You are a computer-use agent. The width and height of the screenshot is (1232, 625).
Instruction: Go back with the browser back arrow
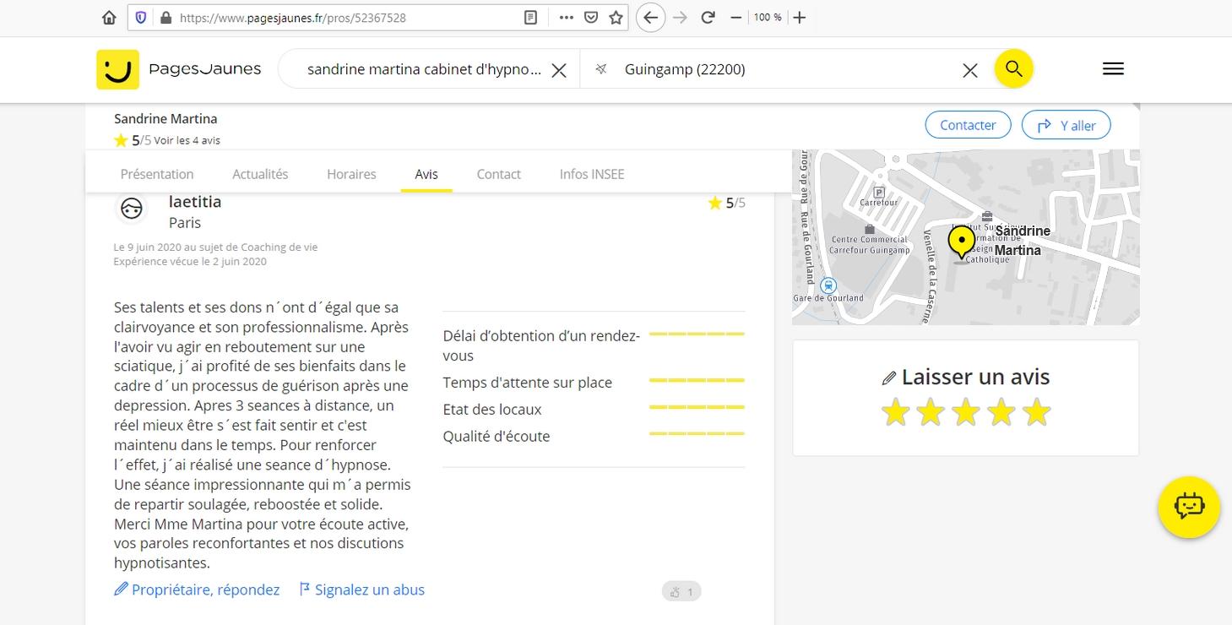(650, 18)
